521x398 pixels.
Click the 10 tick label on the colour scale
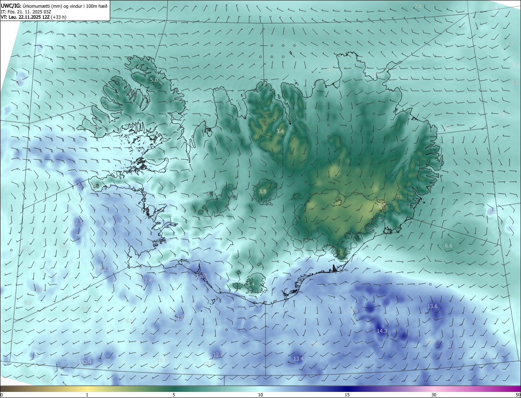(260, 395)
